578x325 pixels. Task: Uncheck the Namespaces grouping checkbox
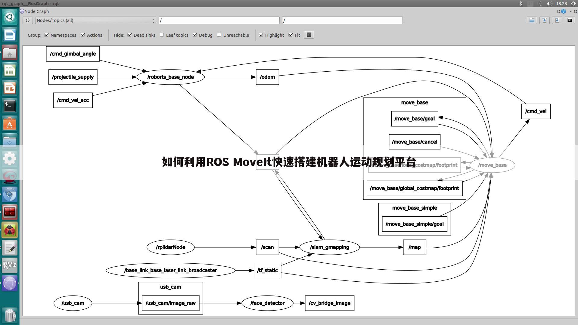pyautogui.click(x=46, y=35)
